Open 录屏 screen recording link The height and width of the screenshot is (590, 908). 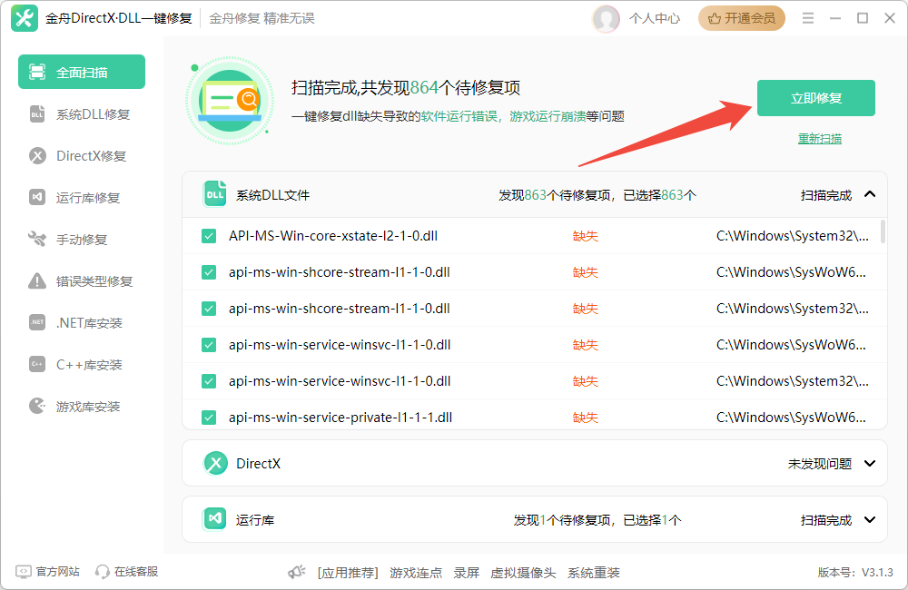[x=466, y=573]
